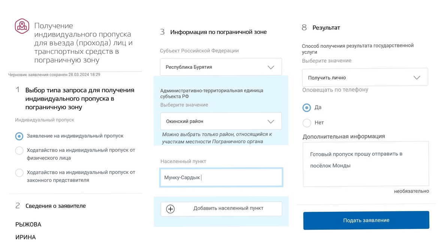This screenshot has height=248, width=442.
Task: Select Заявление на индивидуальный пропуск radio option
Action: pos(19,136)
